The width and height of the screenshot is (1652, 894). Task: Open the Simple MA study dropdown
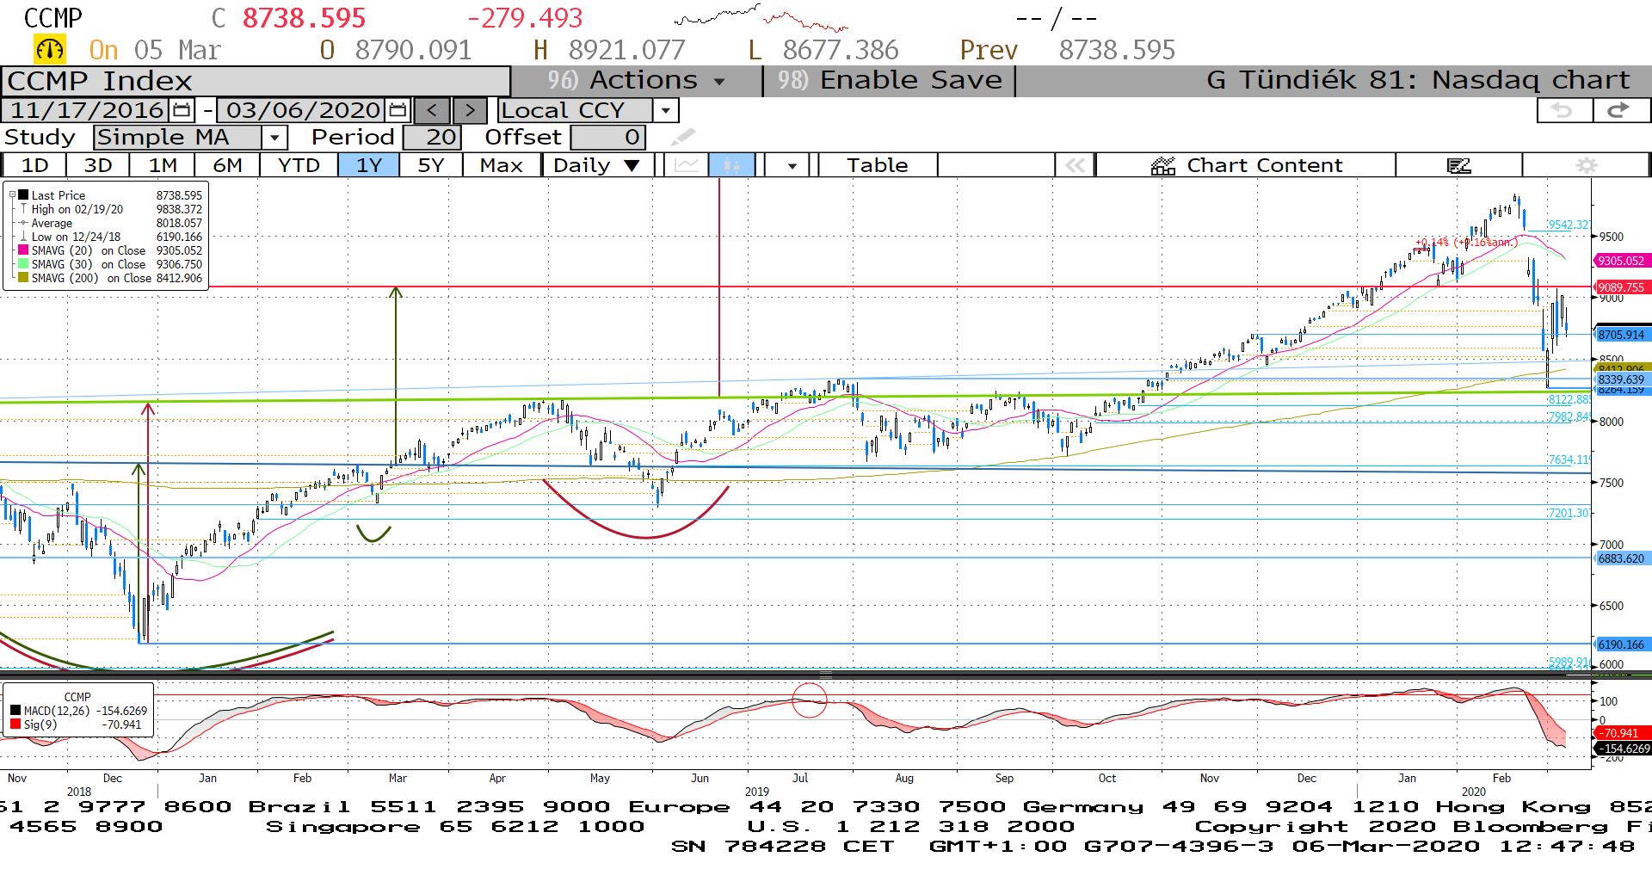tap(274, 138)
